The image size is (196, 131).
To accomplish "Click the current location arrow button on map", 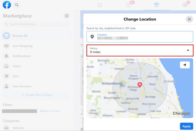I will [185, 65].
